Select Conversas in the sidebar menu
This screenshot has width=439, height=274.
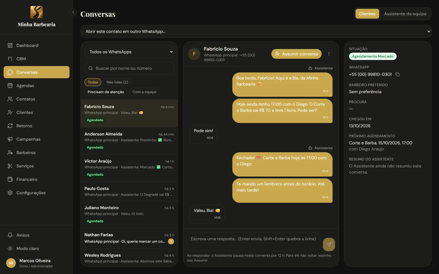[36, 72]
